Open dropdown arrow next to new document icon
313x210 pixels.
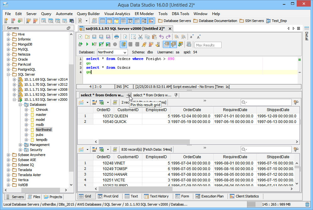[x=86, y=21]
